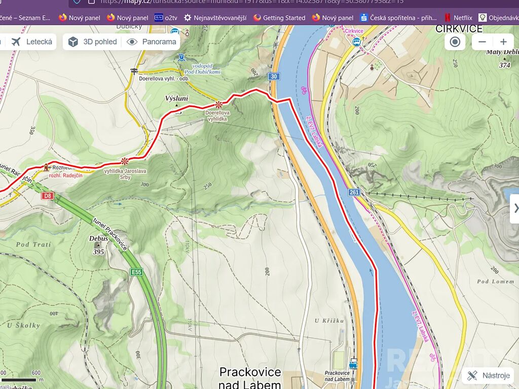This screenshot has width=519, height=389.
Task: Select the vyhlídka Jaroslava Srby marker
Action: 124,161
